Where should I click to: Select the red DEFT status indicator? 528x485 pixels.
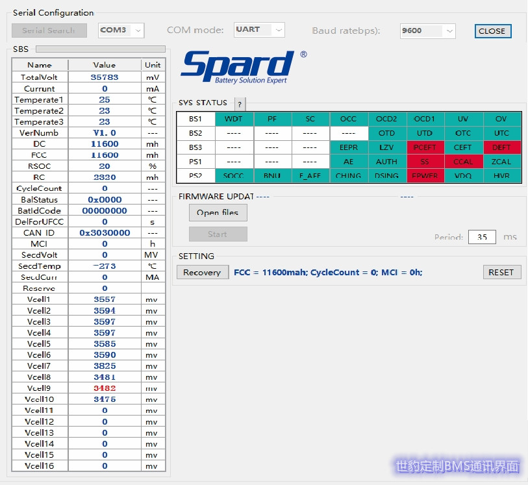click(x=502, y=147)
